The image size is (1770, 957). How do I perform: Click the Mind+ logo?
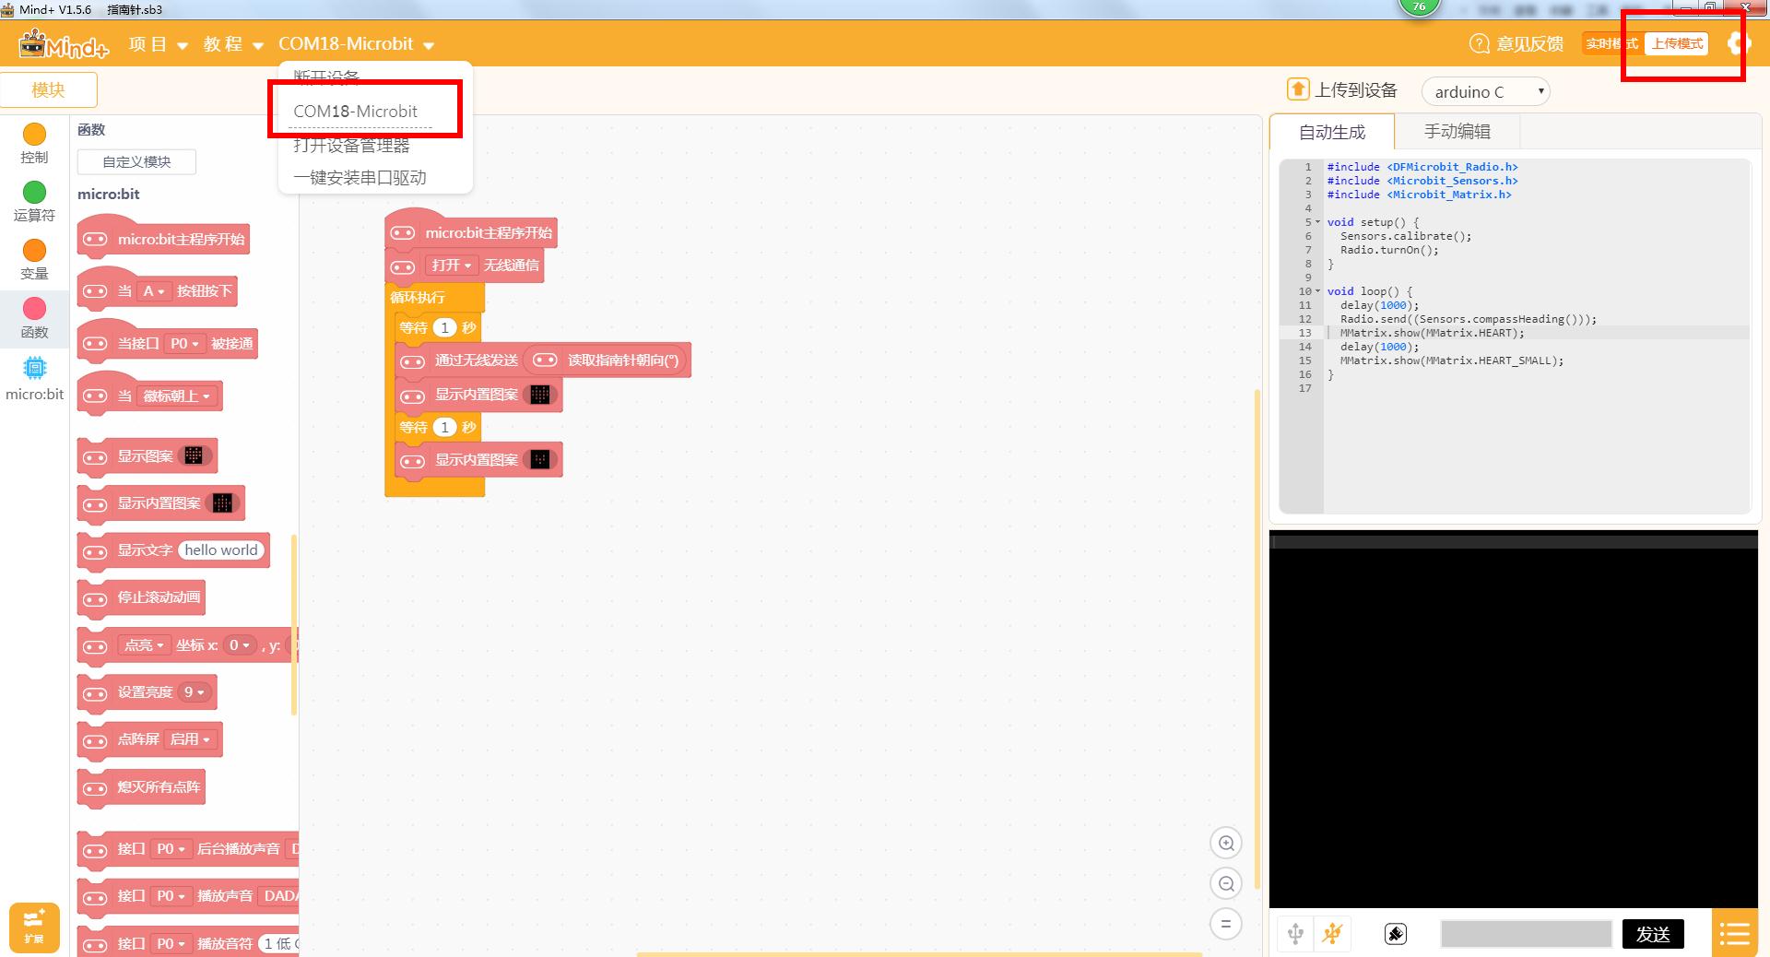tap(64, 43)
